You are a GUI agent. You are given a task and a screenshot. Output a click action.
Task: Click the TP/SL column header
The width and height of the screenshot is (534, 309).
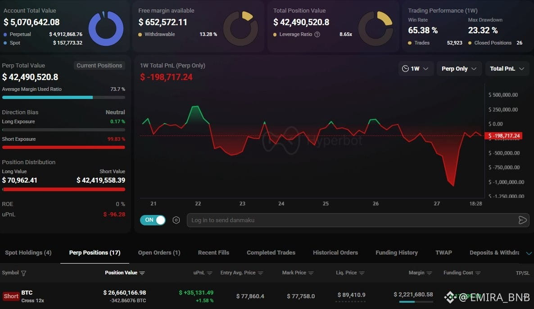coord(522,273)
